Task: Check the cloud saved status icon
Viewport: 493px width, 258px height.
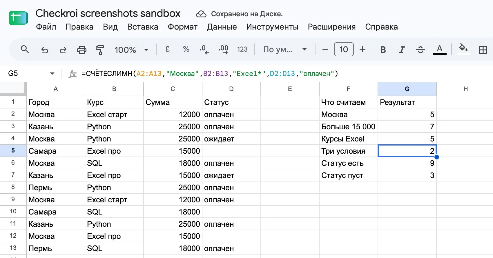Action: coord(201,14)
